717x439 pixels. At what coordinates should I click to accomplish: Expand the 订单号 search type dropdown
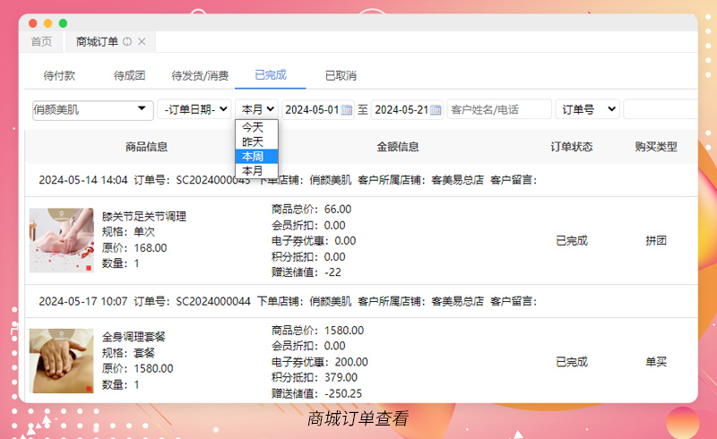[587, 109]
